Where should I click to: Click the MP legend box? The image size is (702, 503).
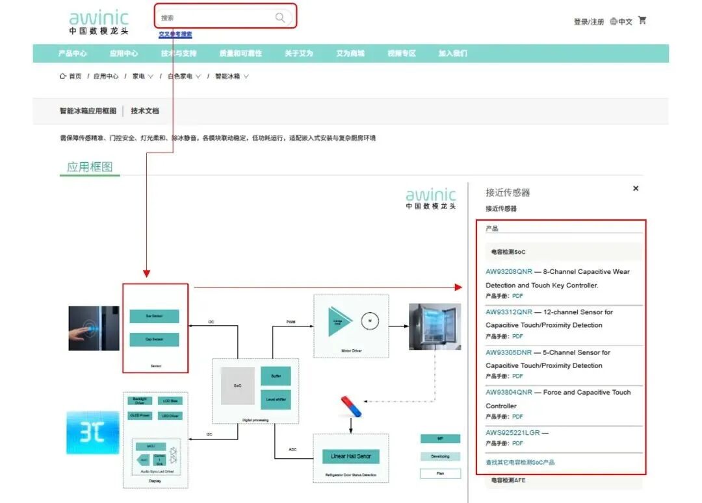(x=440, y=439)
